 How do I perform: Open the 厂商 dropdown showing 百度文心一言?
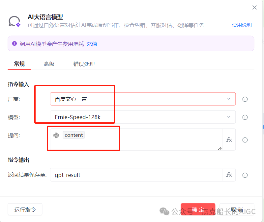(143, 99)
